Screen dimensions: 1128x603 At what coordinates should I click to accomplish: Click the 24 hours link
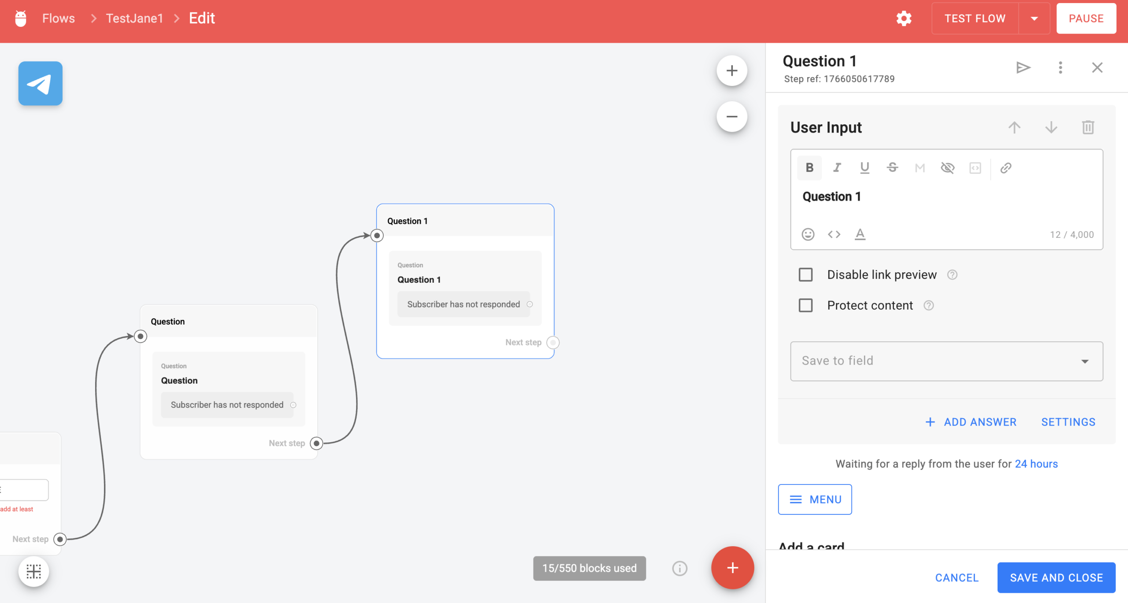pyautogui.click(x=1036, y=464)
